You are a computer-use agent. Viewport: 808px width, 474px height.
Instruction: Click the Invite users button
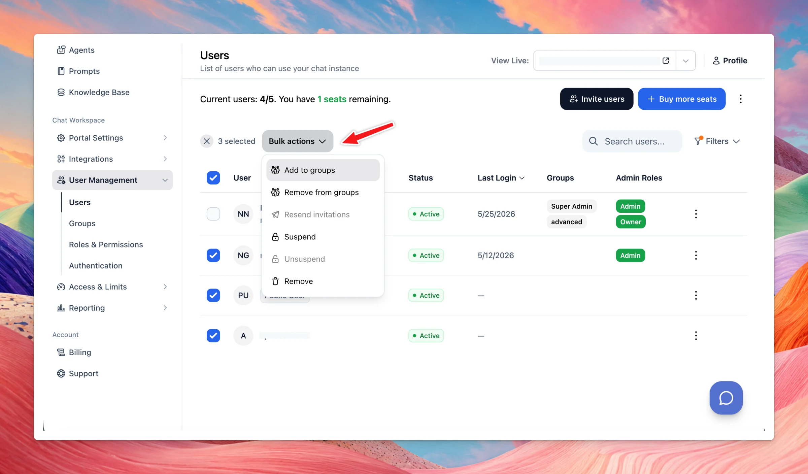tap(597, 99)
